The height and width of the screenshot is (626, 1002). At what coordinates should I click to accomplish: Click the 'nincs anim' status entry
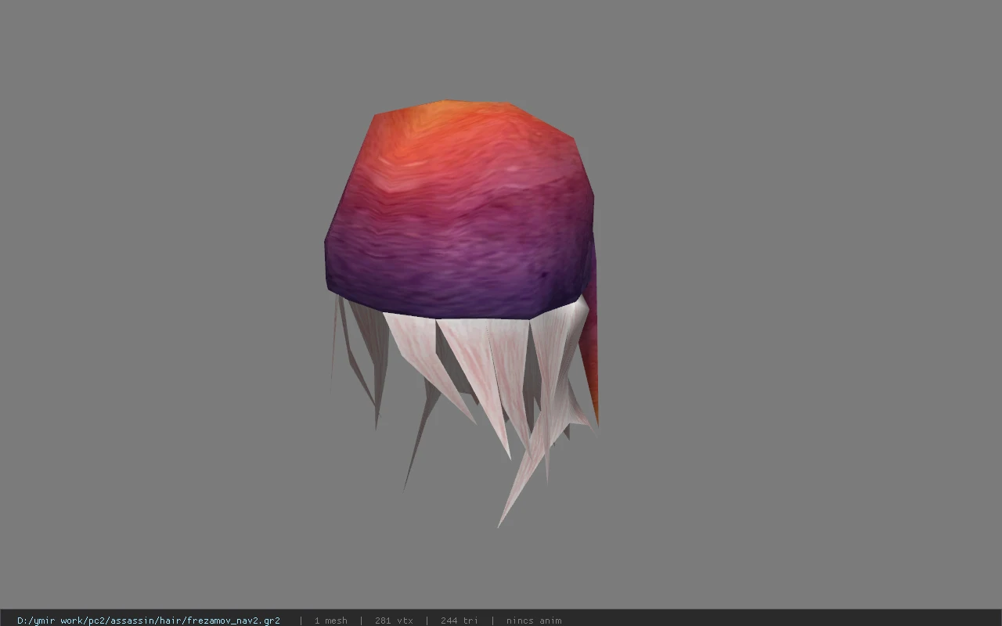click(x=534, y=621)
